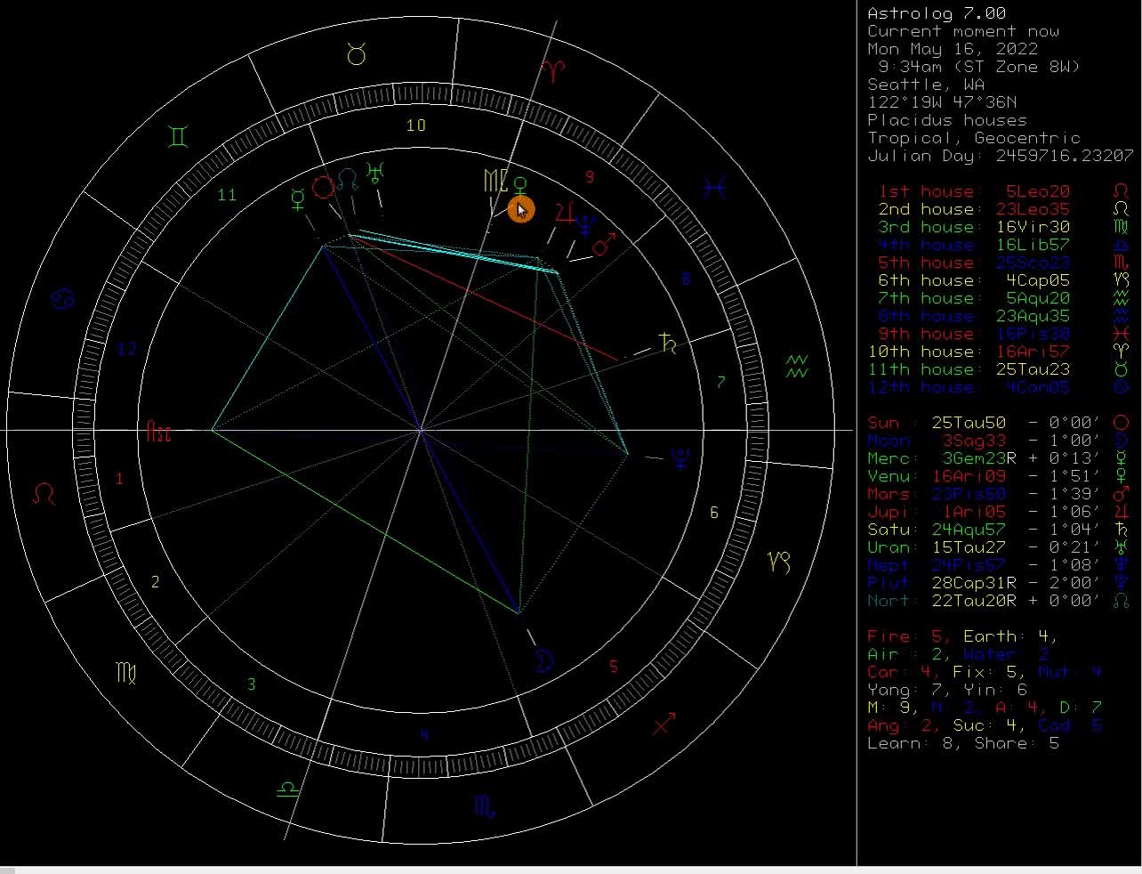Select the Scorpio sign glyph on the wheel

click(x=485, y=807)
